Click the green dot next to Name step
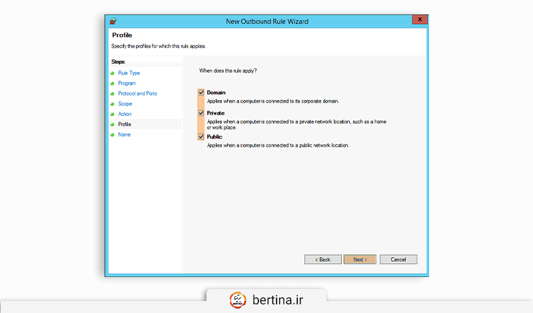The image size is (533, 313). [x=113, y=135]
